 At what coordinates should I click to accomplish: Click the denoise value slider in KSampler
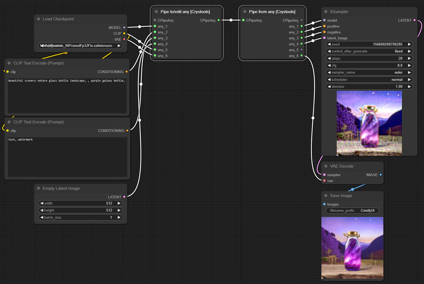369,86
